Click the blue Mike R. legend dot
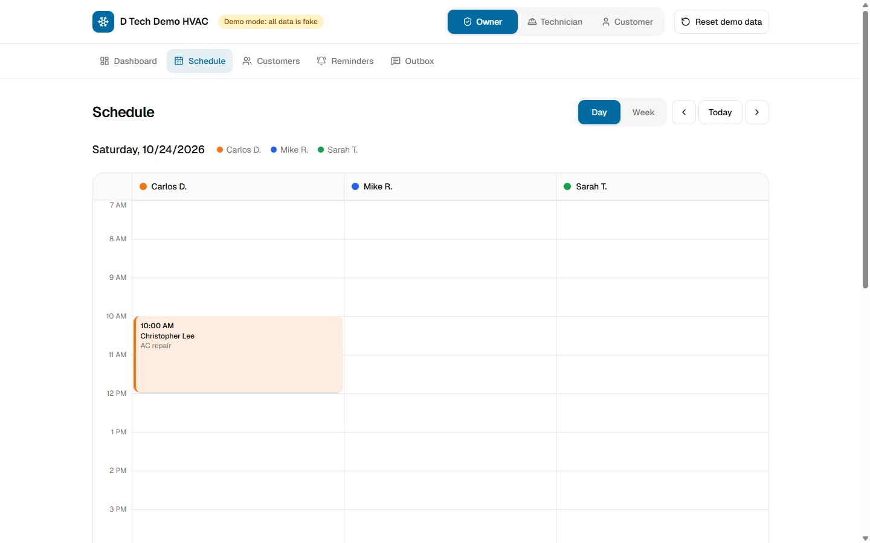Viewport: 870px width, 543px height. (x=274, y=150)
